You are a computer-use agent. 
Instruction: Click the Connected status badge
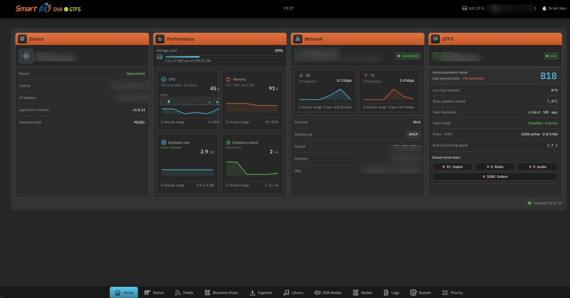[408, 56]
